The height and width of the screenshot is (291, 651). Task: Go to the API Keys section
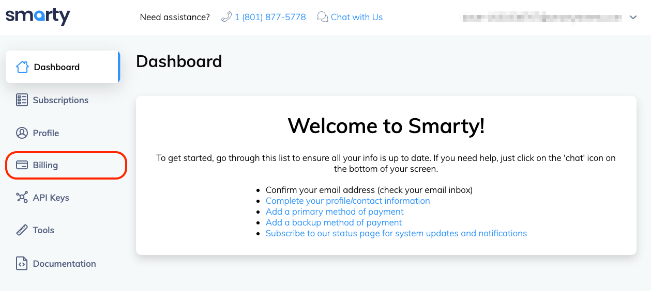click(x=51, y=198)
